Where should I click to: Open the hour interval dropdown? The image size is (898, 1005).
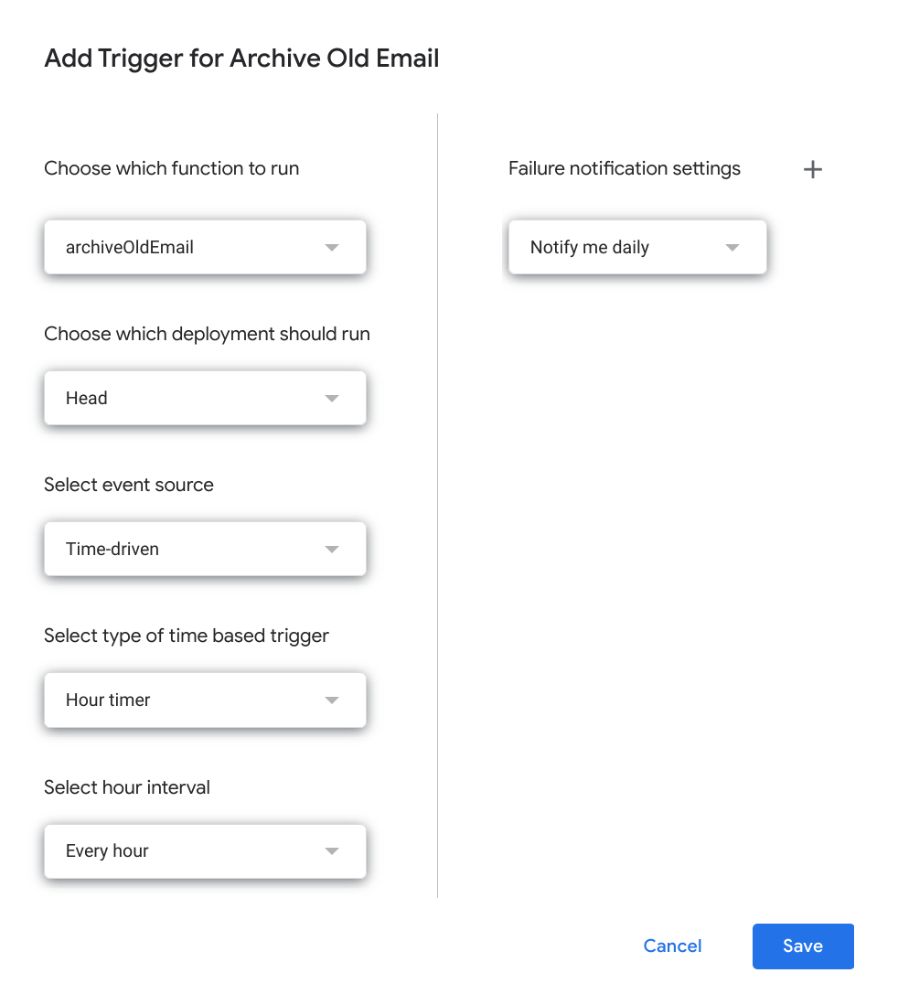point(205,850)
